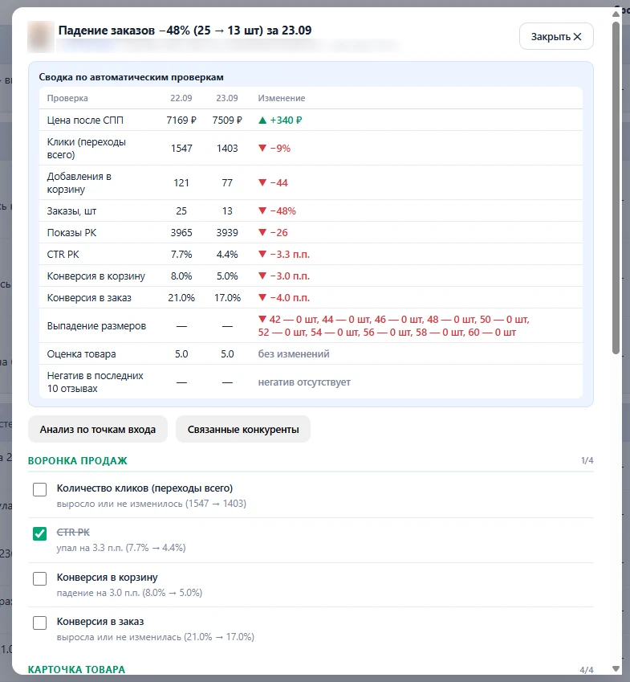The height and width of the screenshot is (682, 630).
Task: Click Сводка по автоматическим проверкам heading
Action: (x=131, y=77)
